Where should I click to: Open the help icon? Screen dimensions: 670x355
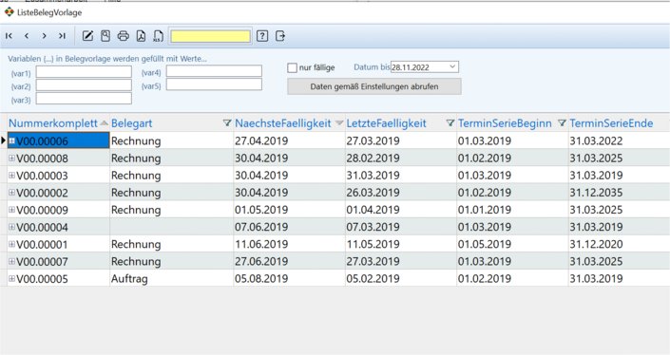coord(262,36)
